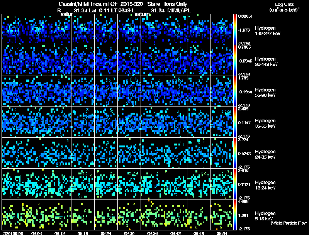This screenshot has height=235, width=309.
Task: Click the Hydrogen 35-55 keV row label
Action: tap(265, 123)
